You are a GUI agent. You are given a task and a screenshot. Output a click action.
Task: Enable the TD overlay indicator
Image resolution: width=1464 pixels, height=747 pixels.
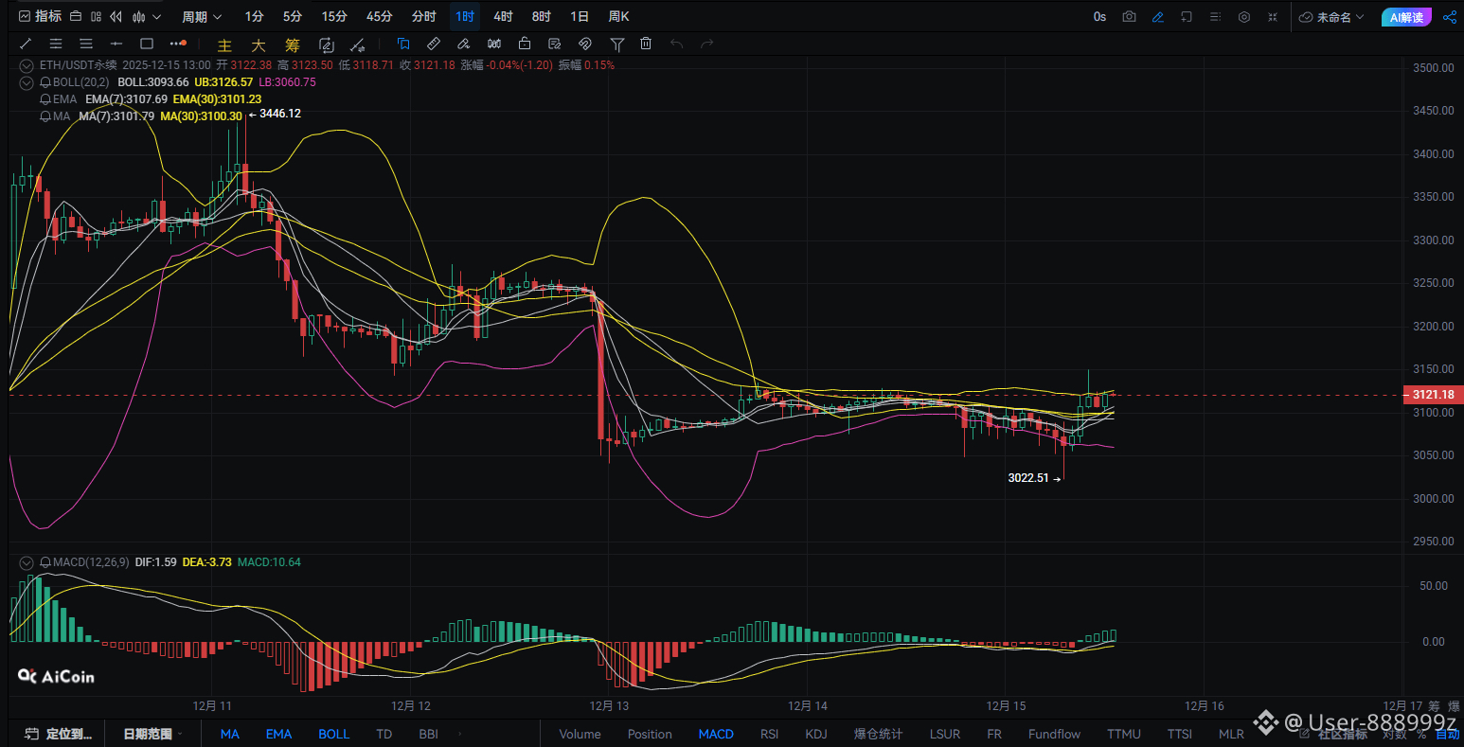pyautogui.click(x=384, y=734)
